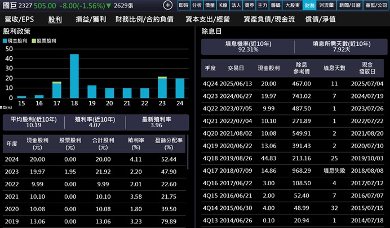Click the 股票股利 green legend swatch
The image size is (390, 228).
click(x=33, y=42)
